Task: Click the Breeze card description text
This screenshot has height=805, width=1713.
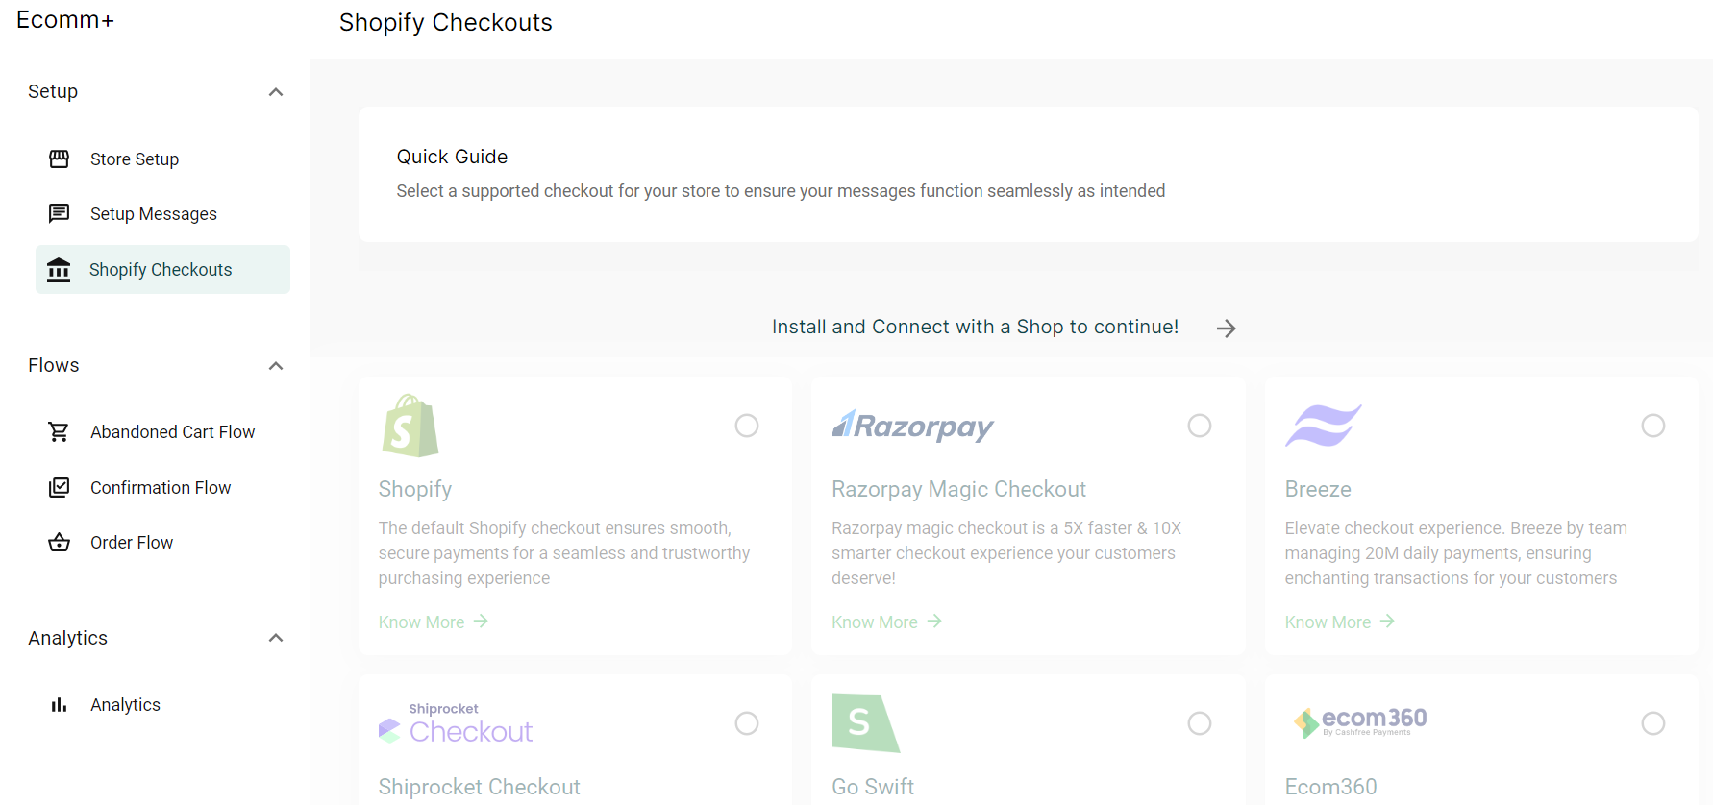Action: click(x=1456, y=553)
